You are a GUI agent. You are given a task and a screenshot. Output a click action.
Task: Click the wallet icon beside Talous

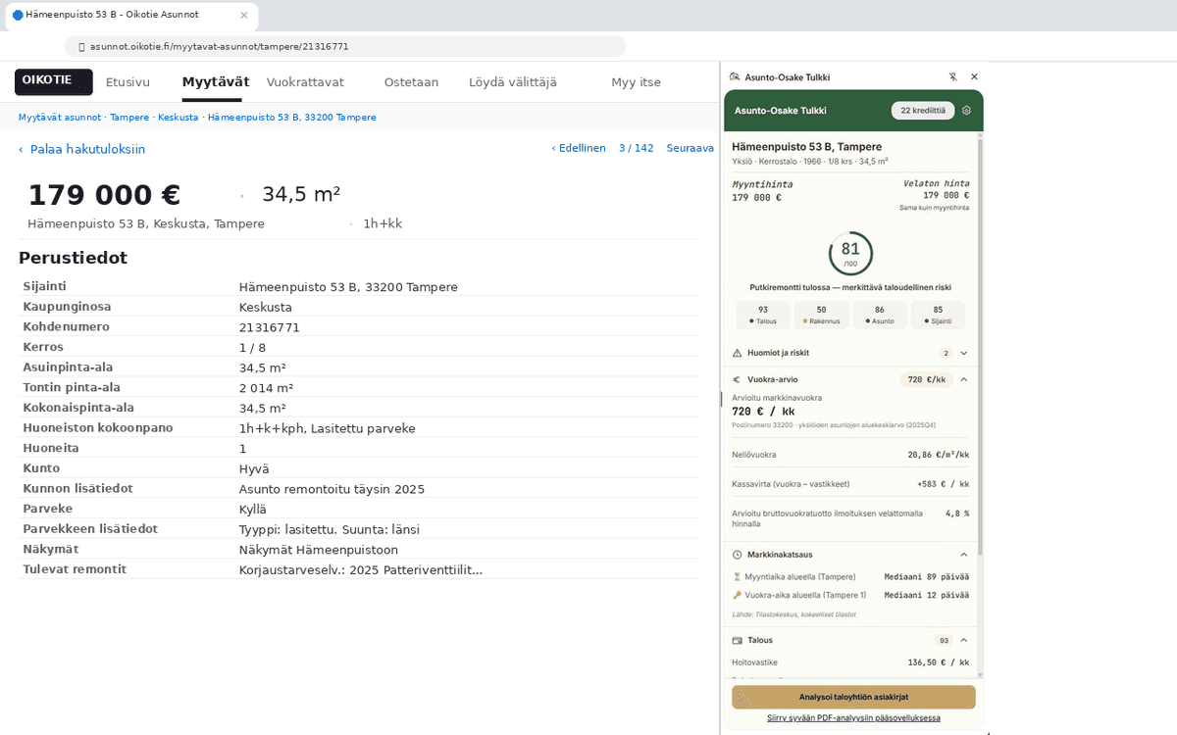[738, 640]
